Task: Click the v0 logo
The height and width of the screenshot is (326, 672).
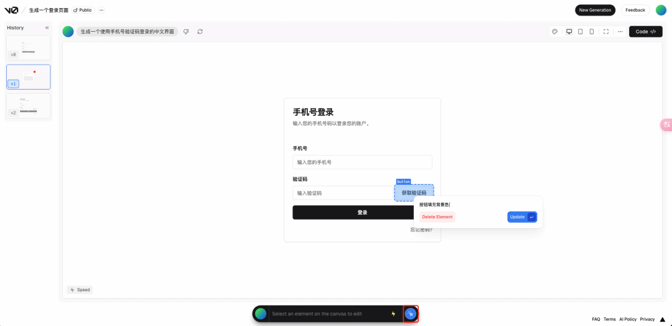Action: pos(11,10)
